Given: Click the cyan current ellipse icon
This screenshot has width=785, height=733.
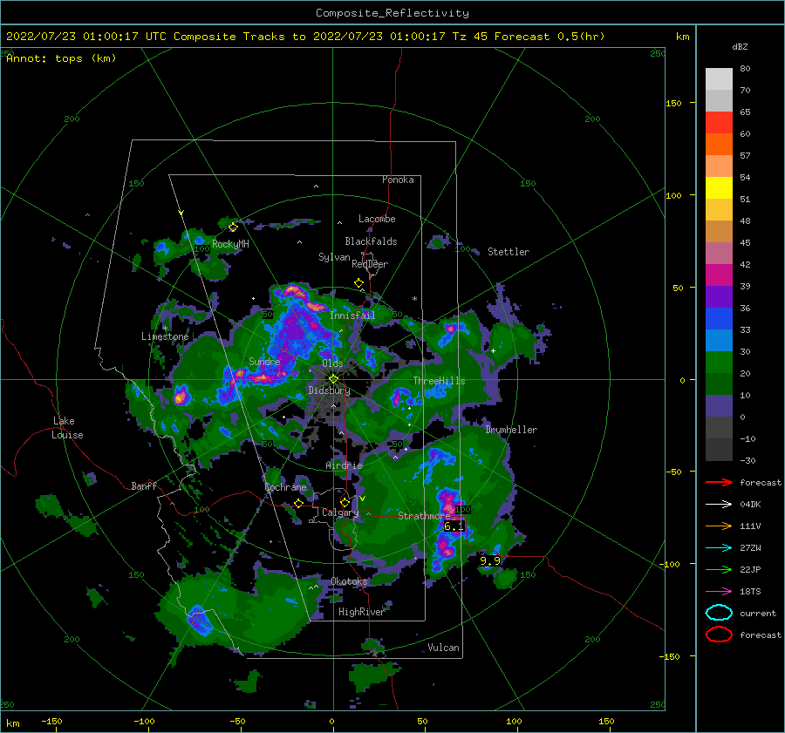Looking at the screenshot, I should [719, 613].
